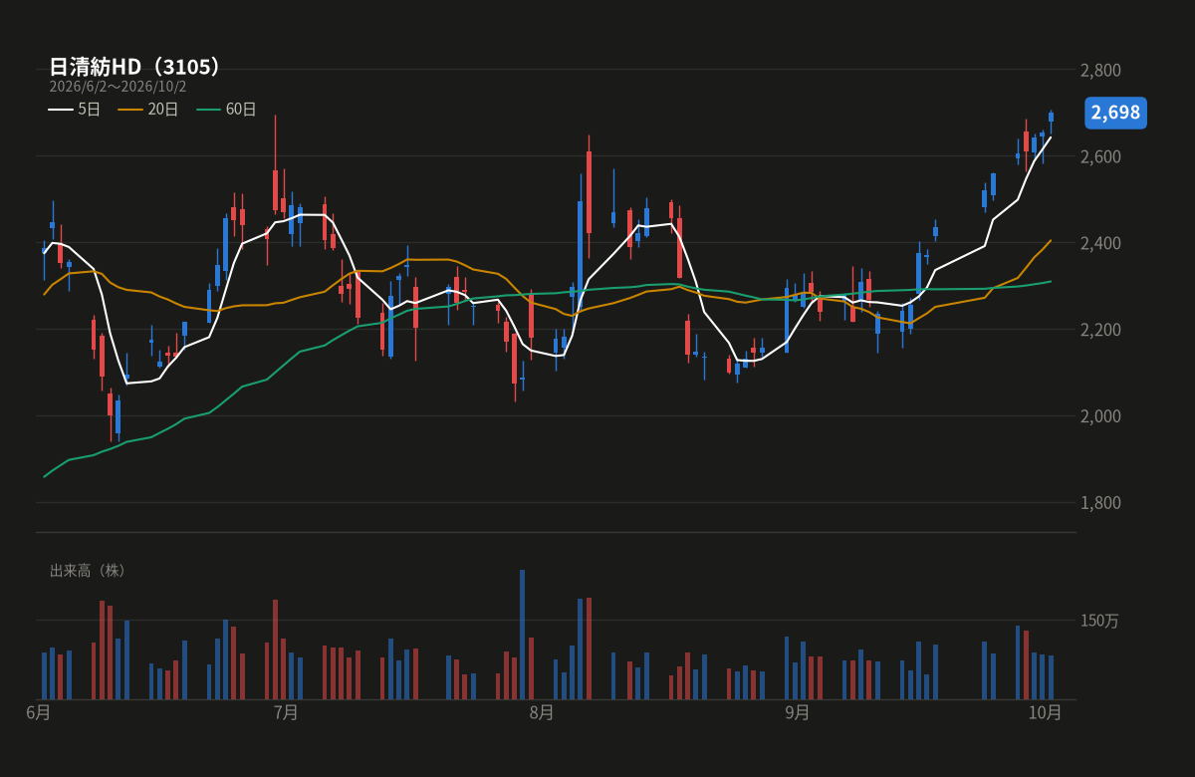1195x777 pixels.
Task: Click the 2,800 price axis label
Action: (x=1100, y=70)
